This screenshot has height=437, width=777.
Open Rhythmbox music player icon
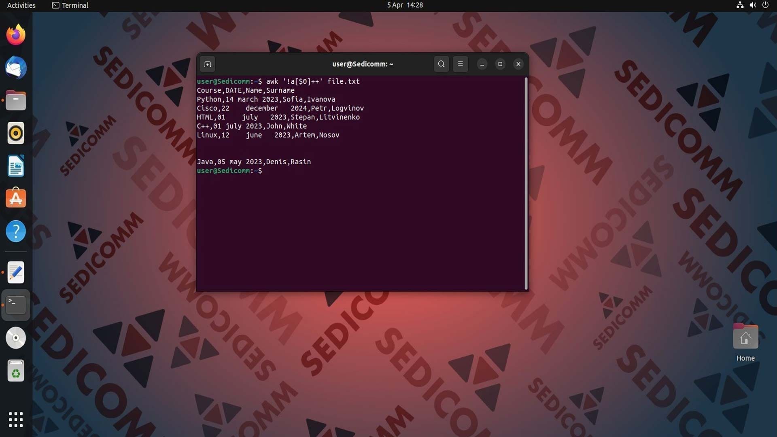[16, 133]
